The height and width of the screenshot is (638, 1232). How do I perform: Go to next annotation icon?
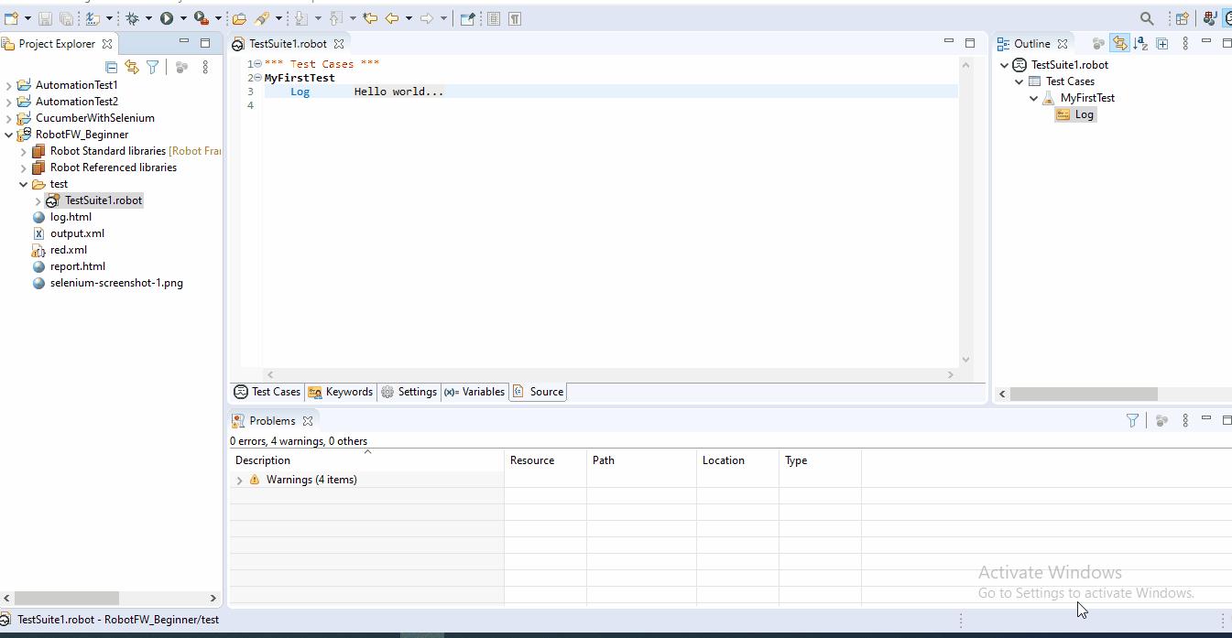[x=300, y=18]
